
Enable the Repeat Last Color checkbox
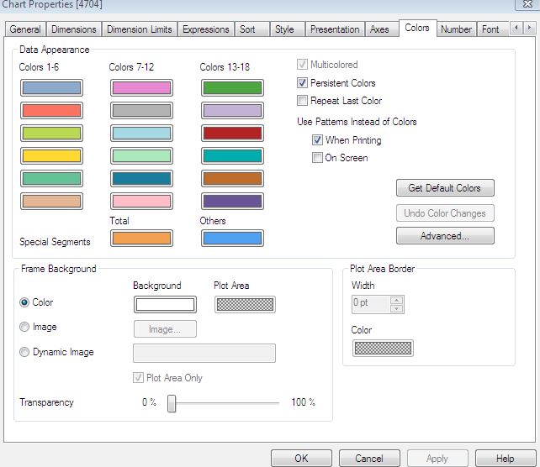tap(302, 101)
